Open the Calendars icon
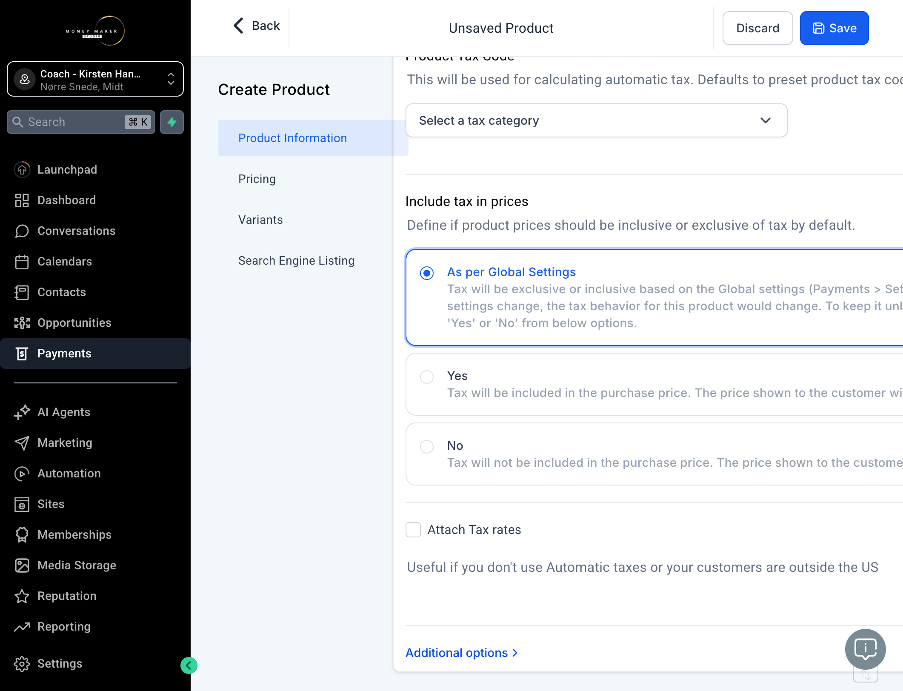The height and width of the screenshot is (691, 903). [22, 261]
